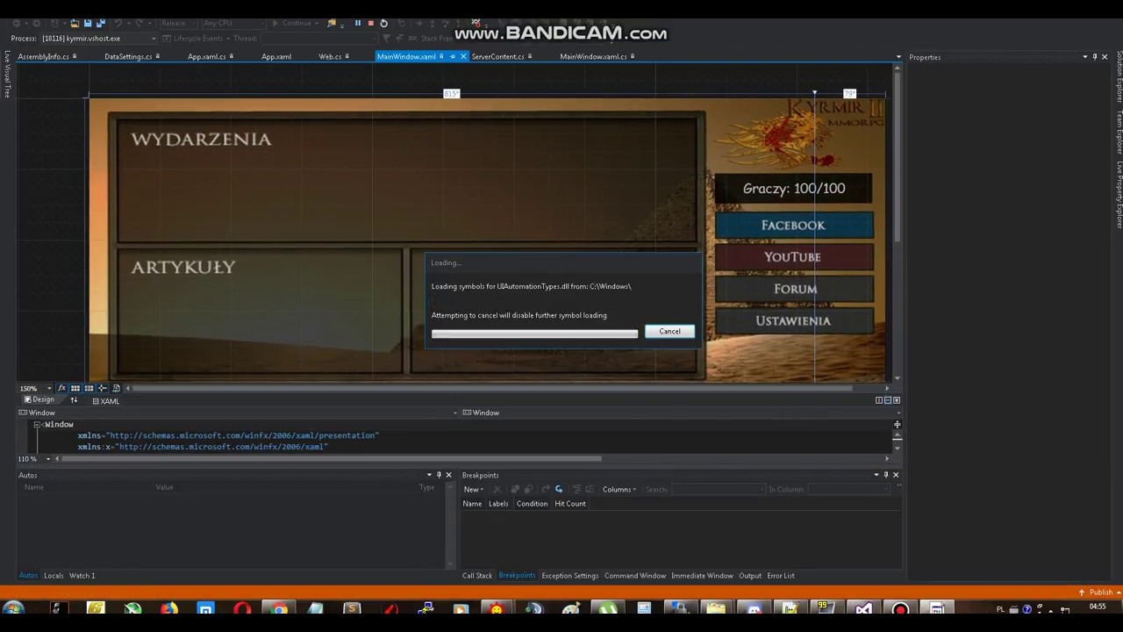
Task: Click the FACEBOOK button in designer
Action: (x=794, y=226)
